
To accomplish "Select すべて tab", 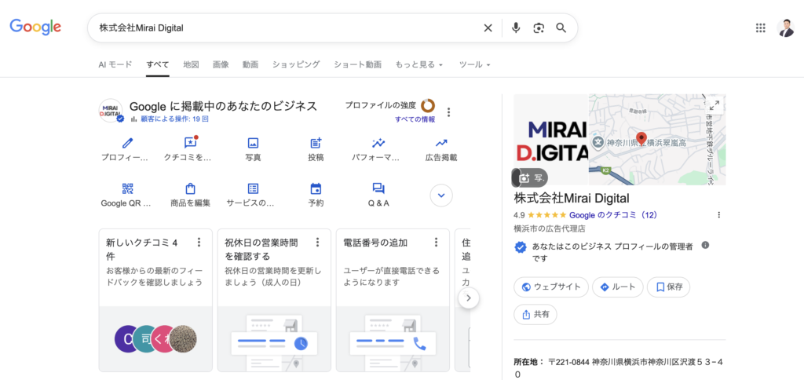I will [x=157, y=64].
